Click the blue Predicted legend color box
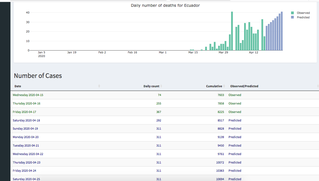This screenshot has height=181, width=319. (292, 18)
